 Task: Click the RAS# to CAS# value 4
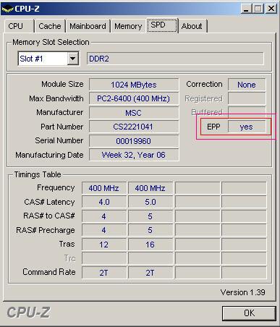coord(104,216)
